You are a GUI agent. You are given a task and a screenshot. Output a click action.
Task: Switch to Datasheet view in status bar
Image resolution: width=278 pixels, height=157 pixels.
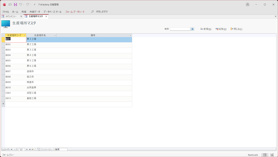point(265,155)
